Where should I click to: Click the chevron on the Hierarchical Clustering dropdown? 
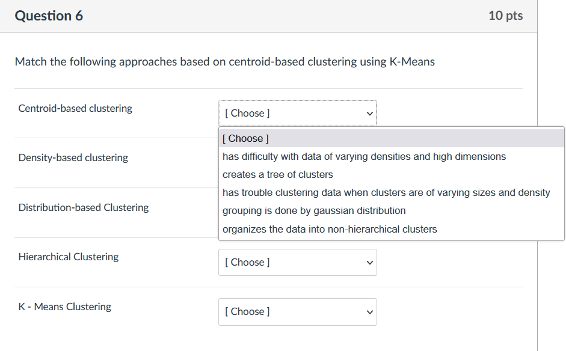[x=368, y=263]
